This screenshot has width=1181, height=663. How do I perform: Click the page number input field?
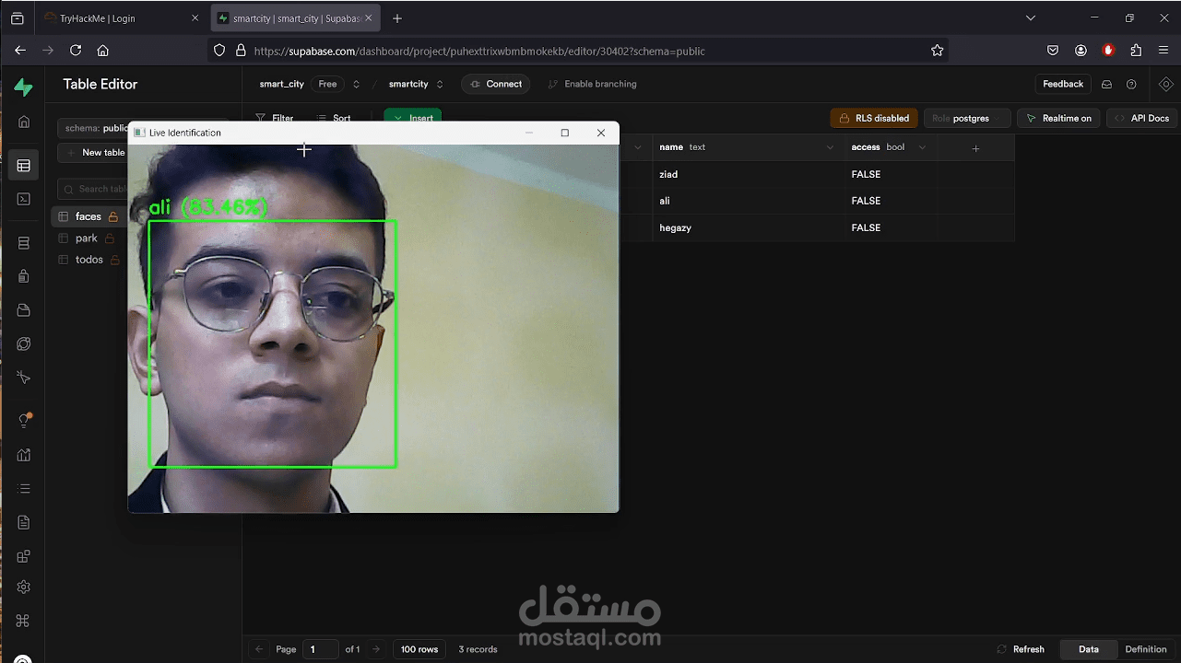[320, 649]
